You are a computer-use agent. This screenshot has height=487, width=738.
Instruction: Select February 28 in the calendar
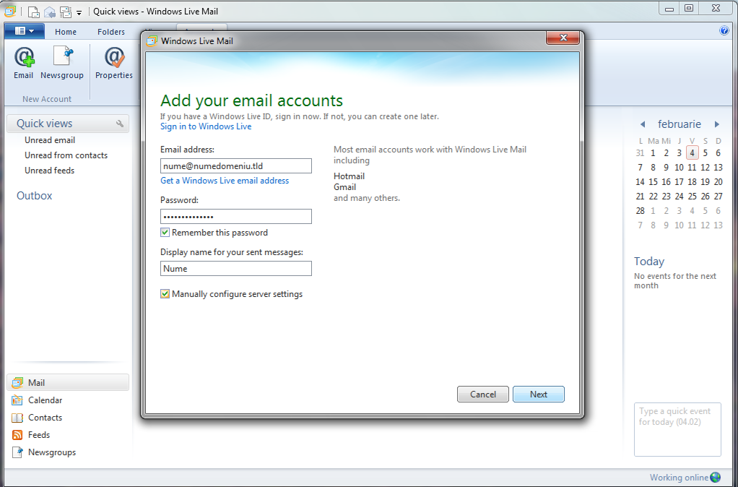pos(640,210)
